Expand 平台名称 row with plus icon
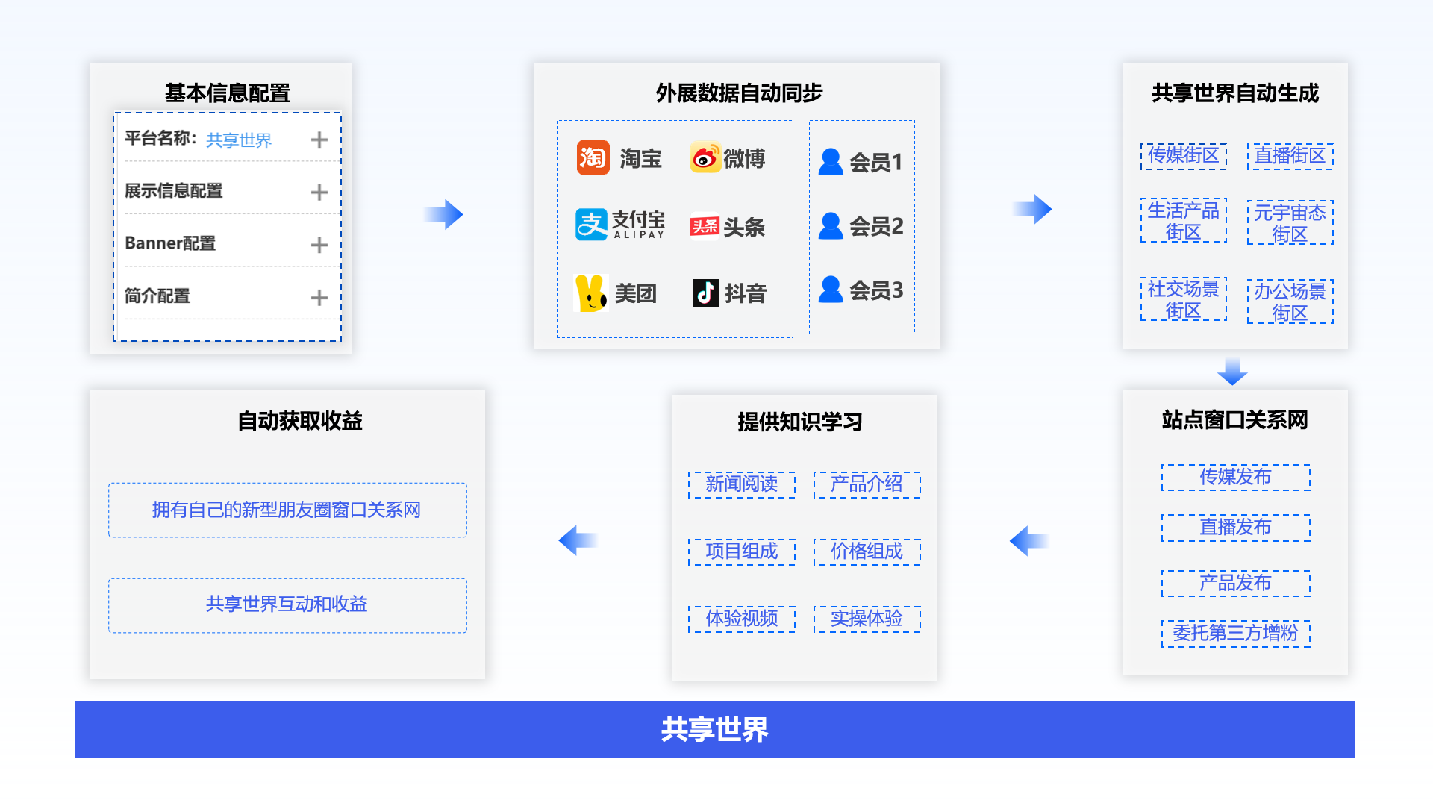Screen dimensions: 1433x806 tap(319, 140)
